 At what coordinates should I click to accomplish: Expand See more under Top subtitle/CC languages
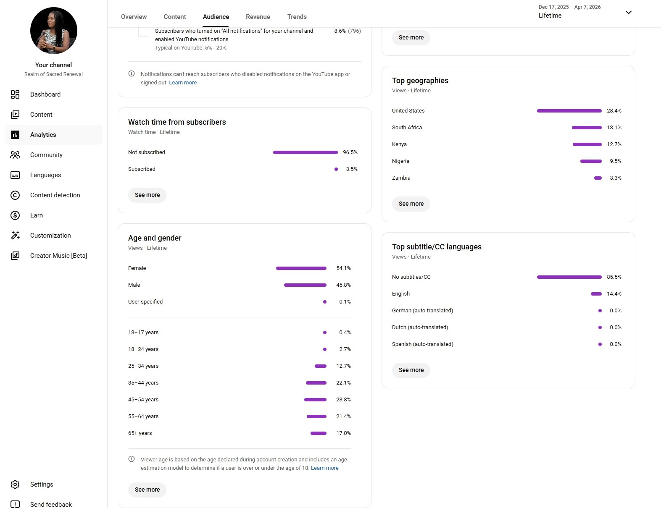point(411,370)
